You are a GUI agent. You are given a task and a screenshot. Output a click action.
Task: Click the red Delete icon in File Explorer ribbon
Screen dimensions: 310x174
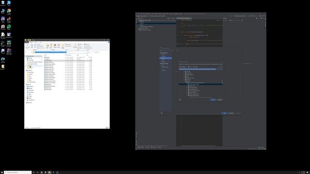[x=55, y=45]
